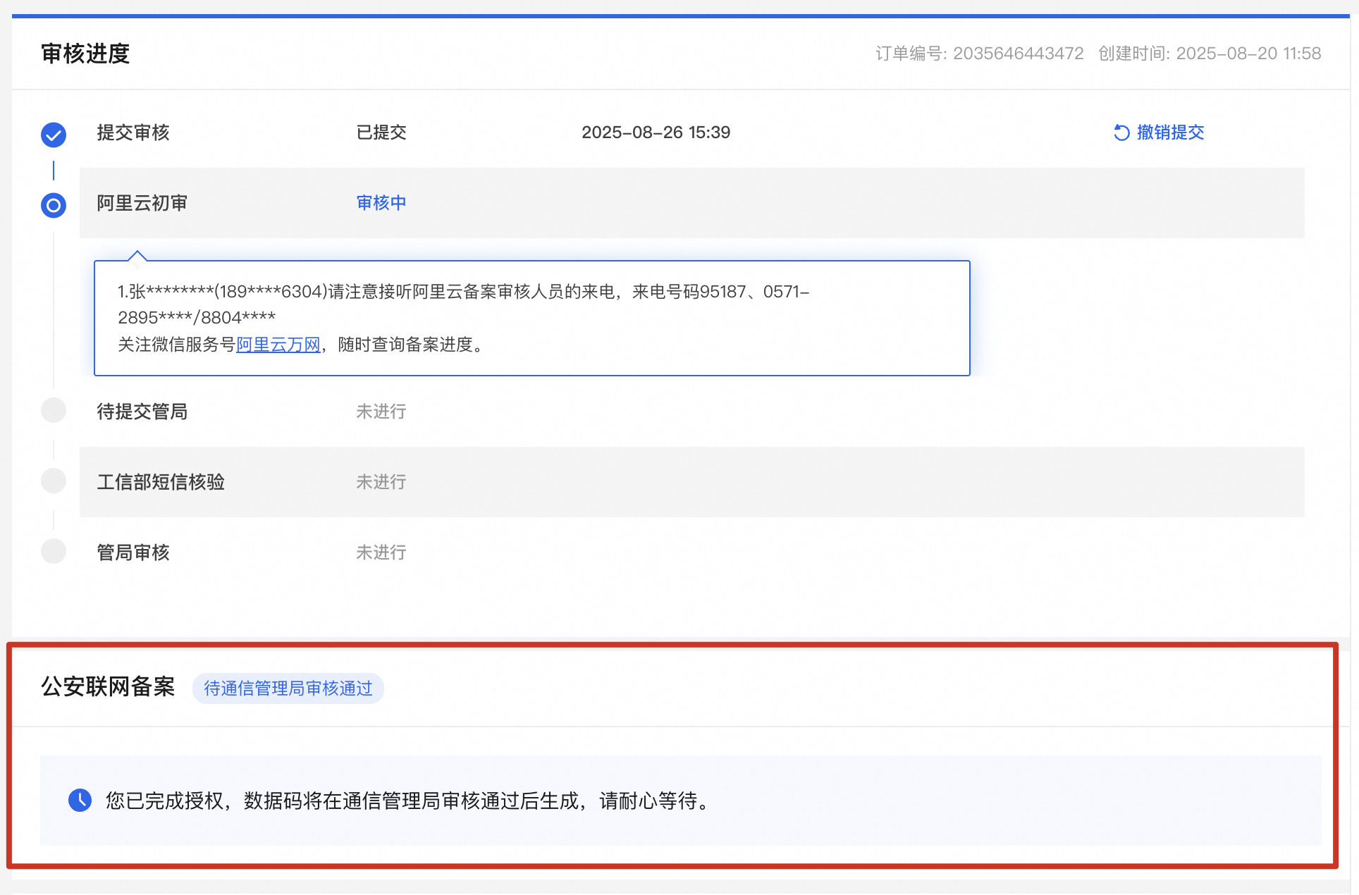The height and width of the screenshot is (895, 1359).
Task: Click the 阿里云初审 in-progress circle icon
Action: (x=54, y=205)
